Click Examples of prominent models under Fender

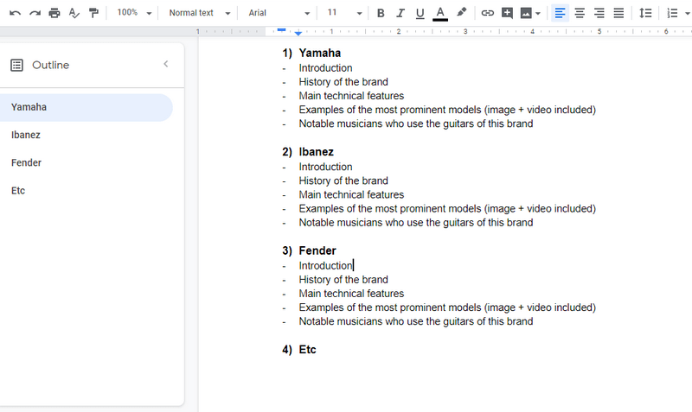(x=447, y=307)
